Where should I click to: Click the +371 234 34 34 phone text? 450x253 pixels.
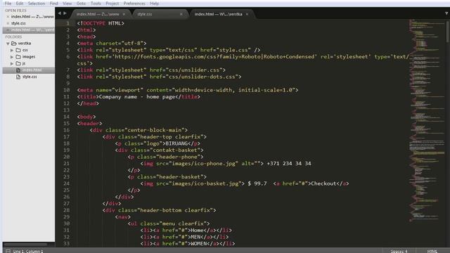(x=289, y=164)
